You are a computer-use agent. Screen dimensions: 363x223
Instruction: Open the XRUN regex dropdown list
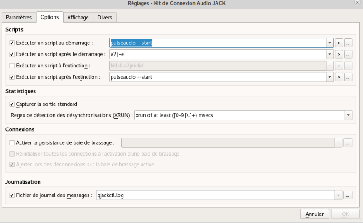348,115
